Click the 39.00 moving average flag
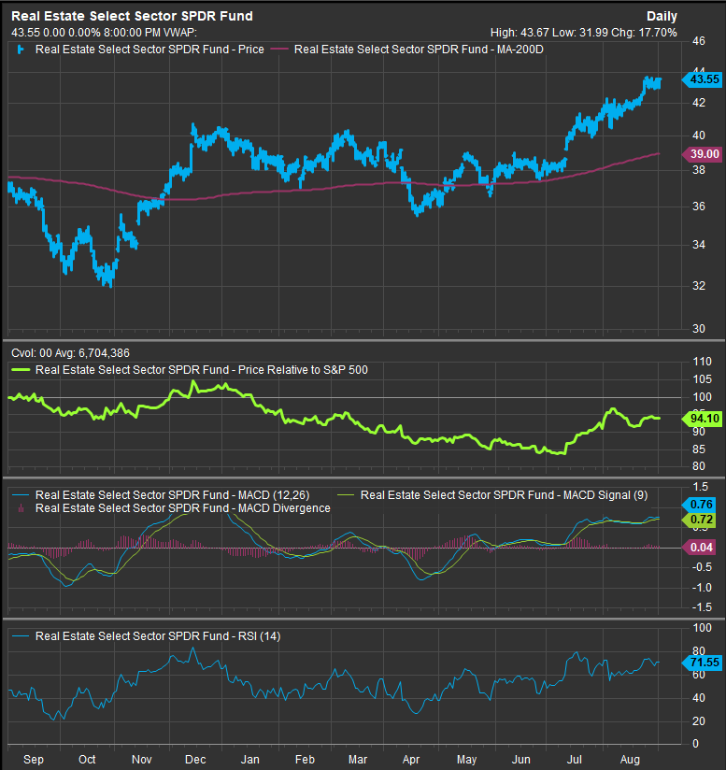Screen dimensions: 726x770 [703, 153]
